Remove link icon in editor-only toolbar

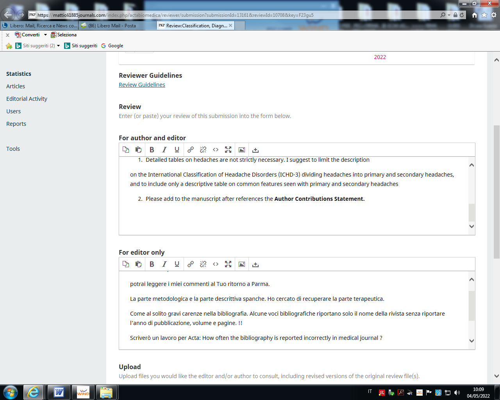(203, 264)
